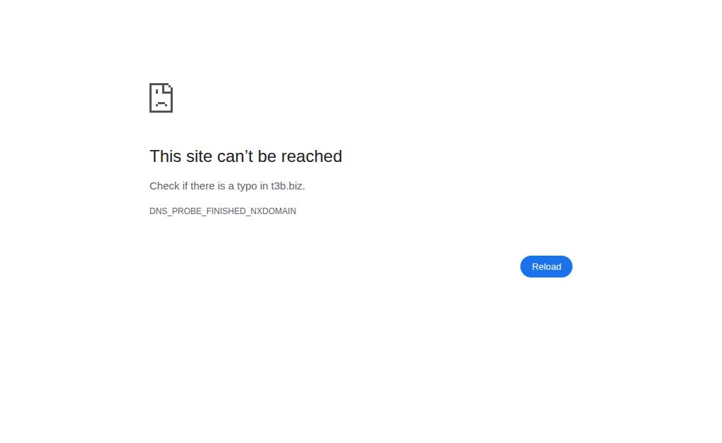Image resolution: width=722 pixels, height=443 pixels.
Task: Click the word "site" in the heading
Action: [199, 156]
